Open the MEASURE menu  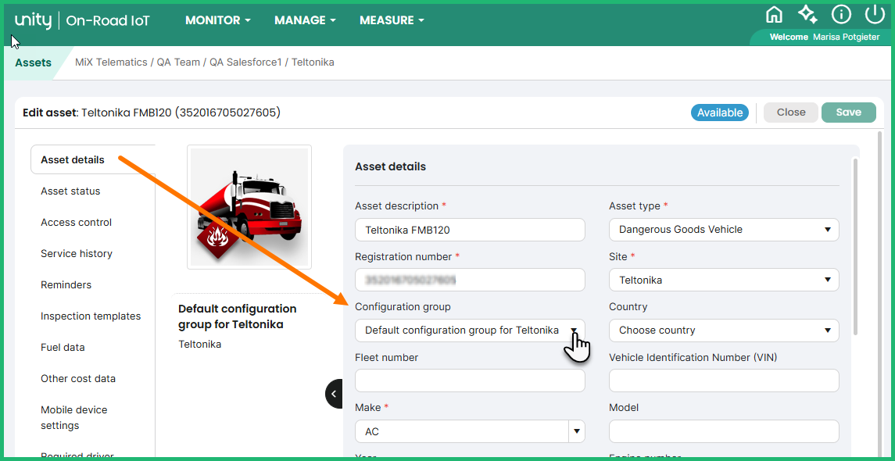(x=392, y=20)
